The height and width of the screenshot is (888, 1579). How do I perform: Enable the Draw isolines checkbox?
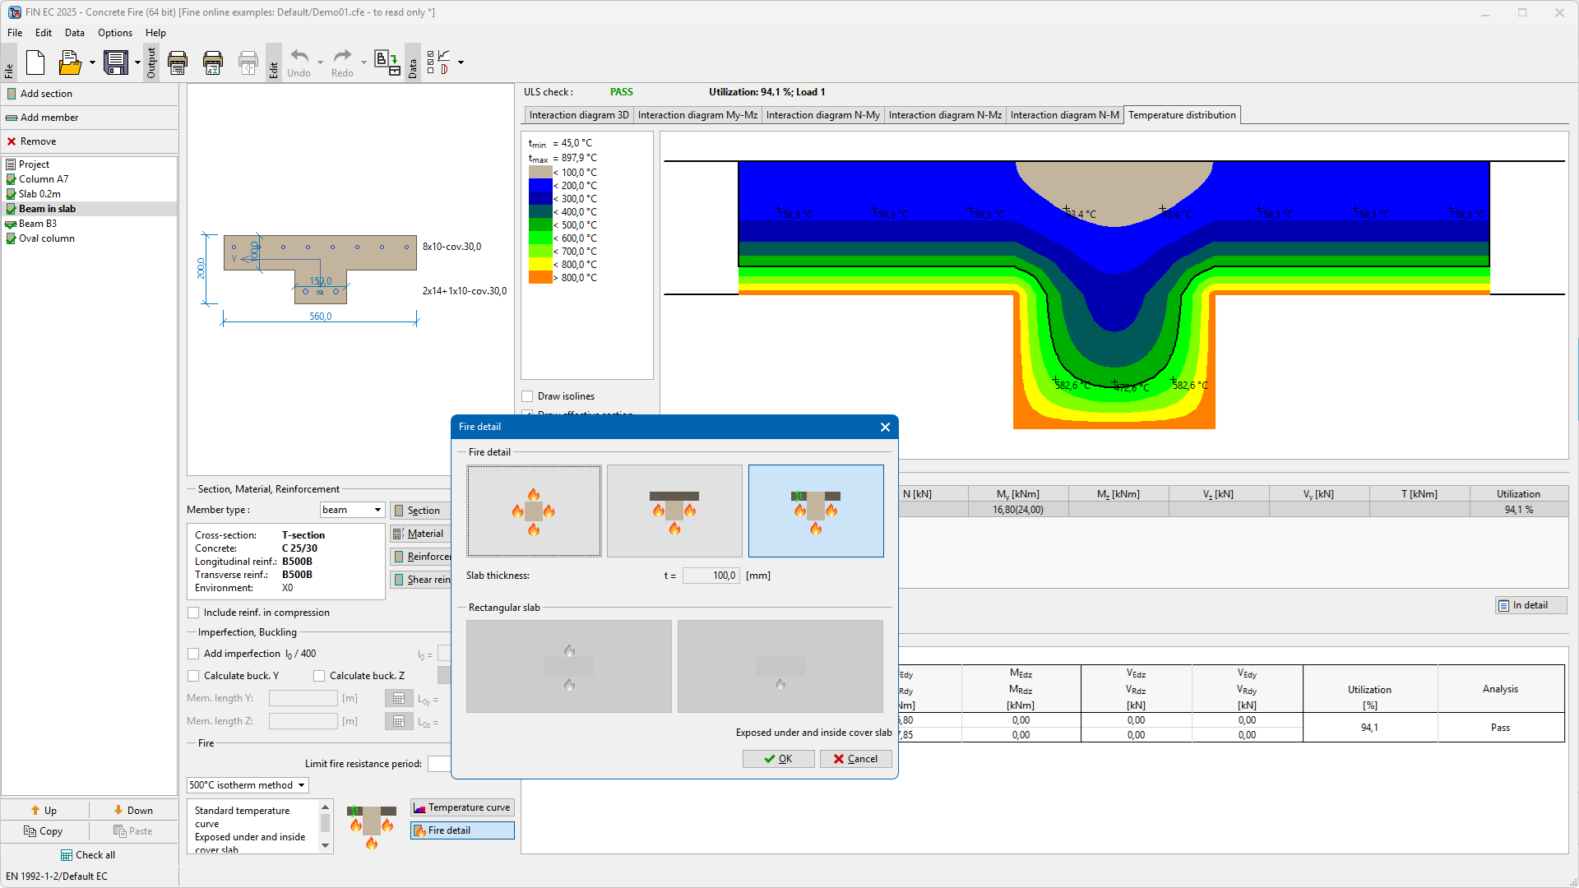click(x=527, y=396)
